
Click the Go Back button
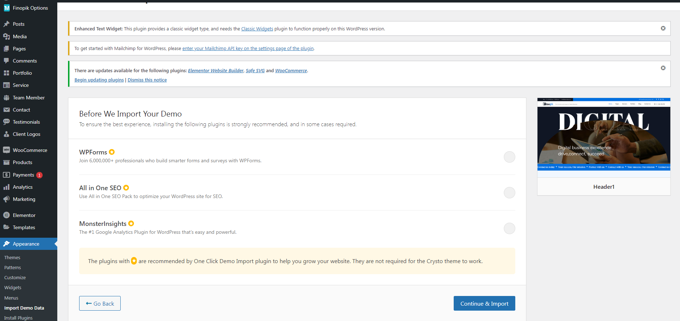(x=100, y=303)
